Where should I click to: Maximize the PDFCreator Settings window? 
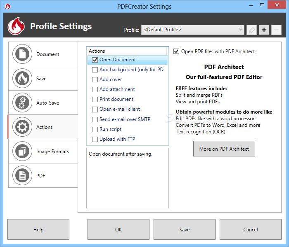262,5
